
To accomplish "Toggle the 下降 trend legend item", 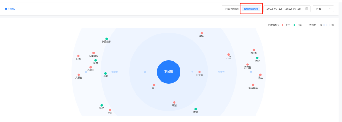I will point(297,25).
